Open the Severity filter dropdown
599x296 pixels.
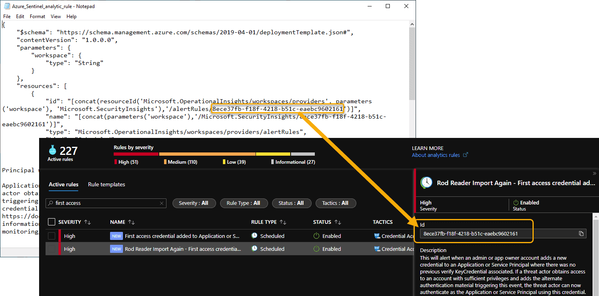[194, 203]
